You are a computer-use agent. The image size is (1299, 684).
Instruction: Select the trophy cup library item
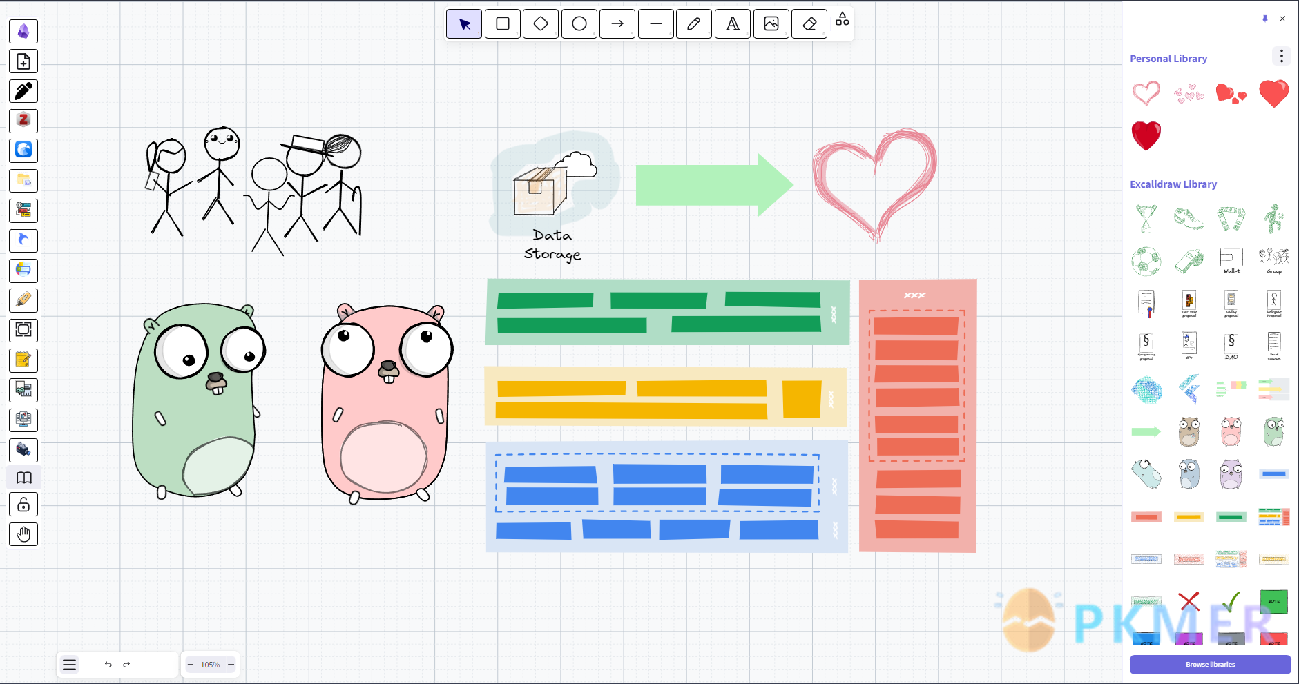coord(1146,219)
